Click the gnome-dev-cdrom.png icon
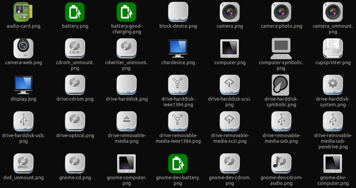Image resolution: width=356 pixels, height=188 pixels. click(230, 163)
